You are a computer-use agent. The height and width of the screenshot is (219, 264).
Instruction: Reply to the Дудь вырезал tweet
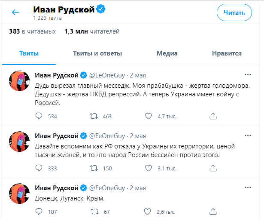(39, 116)
